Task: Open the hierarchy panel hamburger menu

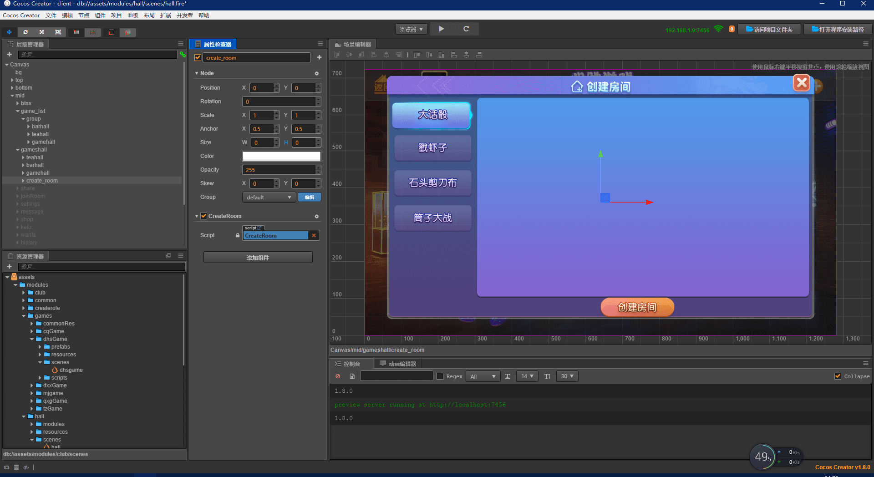Action: [x=181, y=44]
